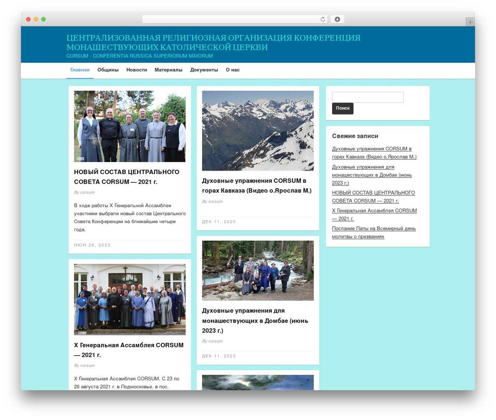
Task: Click author corsum under the Central Council post
Action: tap(87, 193)
